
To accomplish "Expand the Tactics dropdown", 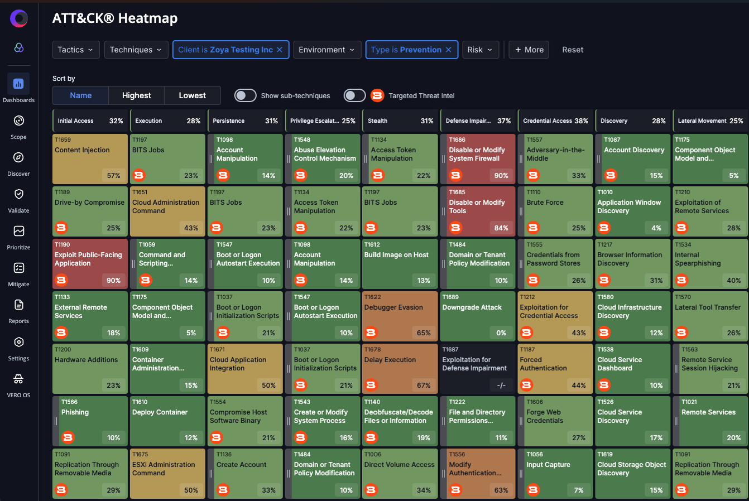I will [76, 50].
